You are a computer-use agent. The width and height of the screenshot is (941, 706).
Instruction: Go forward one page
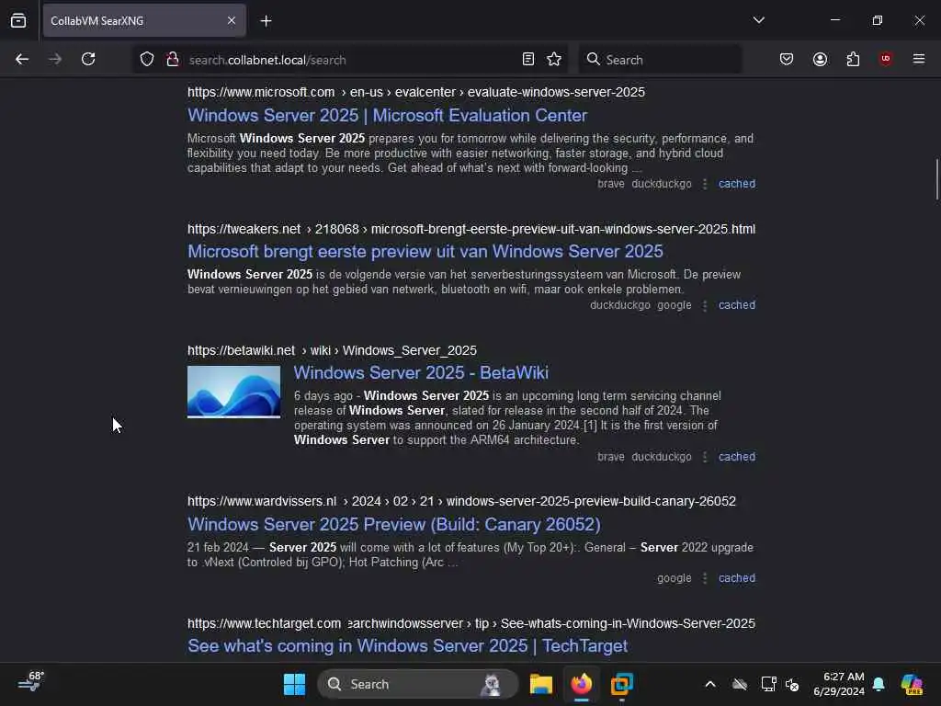[x=55, y=59]
